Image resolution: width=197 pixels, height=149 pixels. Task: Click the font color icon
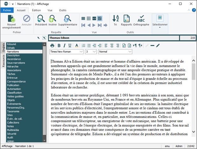(77, 45)
